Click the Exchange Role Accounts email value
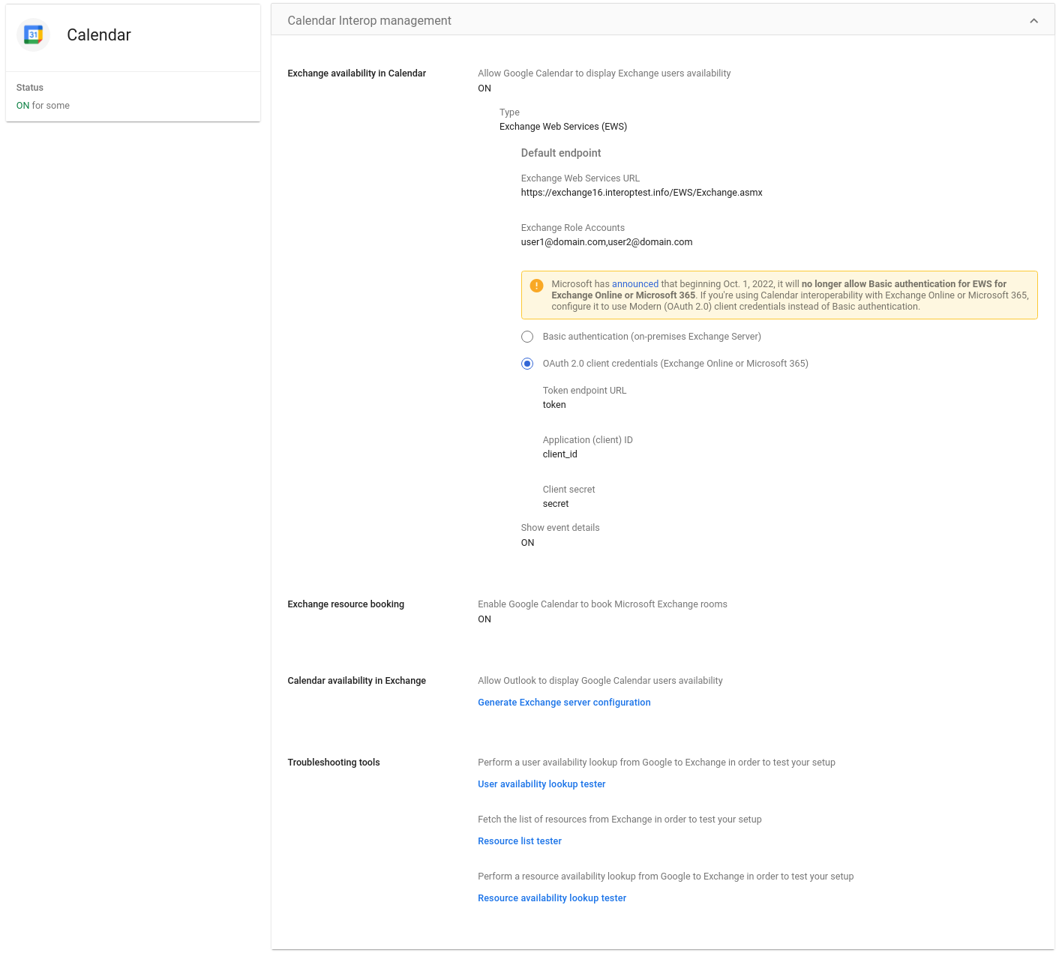The height and width of the screenshot is (953, 1059). (x=607, y=242)
